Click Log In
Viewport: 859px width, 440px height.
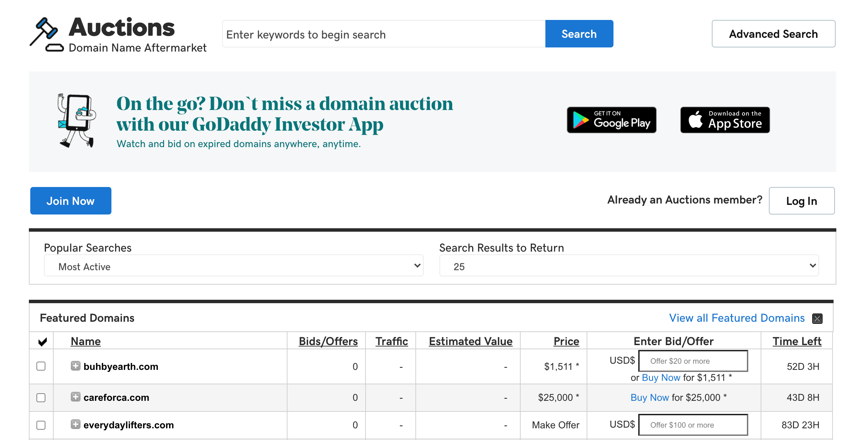coord(801,201)
